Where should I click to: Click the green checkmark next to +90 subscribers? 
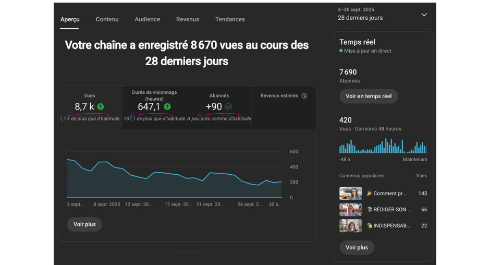(228, 107)
